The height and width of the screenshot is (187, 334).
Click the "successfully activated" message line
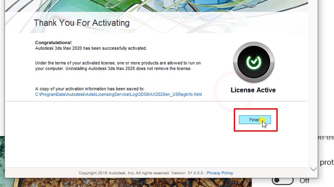click(x=91, y=48)
